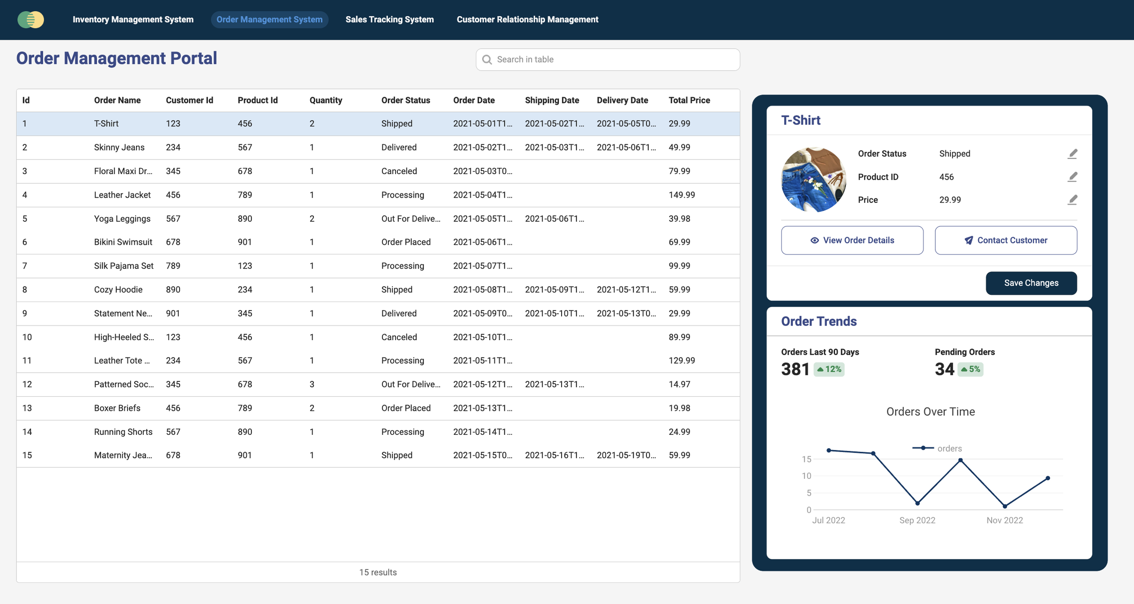Select the Leather Jacket order row
The width and height of the screenshot is (1134, 604).
click(378, 195)
